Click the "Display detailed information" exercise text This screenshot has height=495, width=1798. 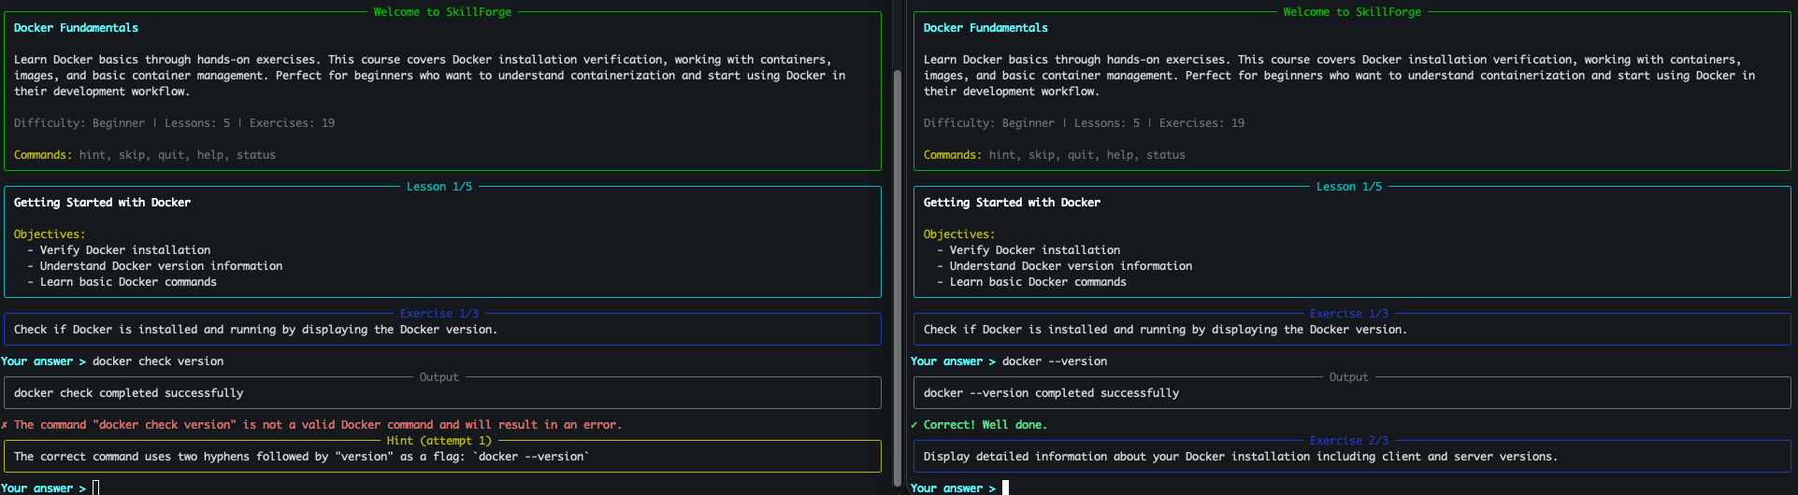(x=1241, y=457)
